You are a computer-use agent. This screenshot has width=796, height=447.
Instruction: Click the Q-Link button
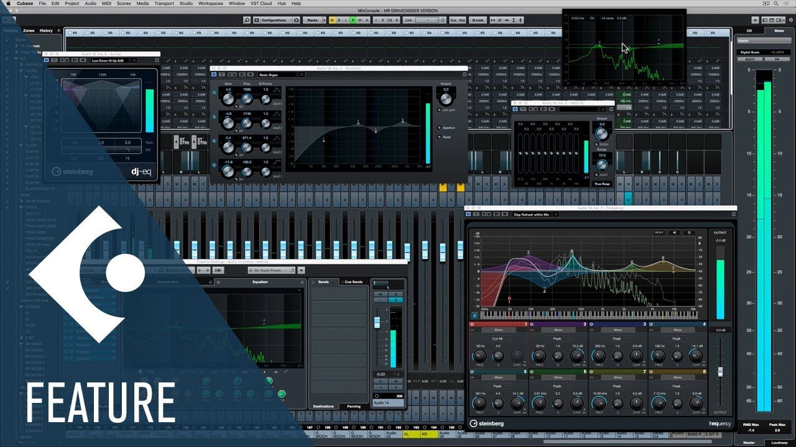[x=478, y=20]
